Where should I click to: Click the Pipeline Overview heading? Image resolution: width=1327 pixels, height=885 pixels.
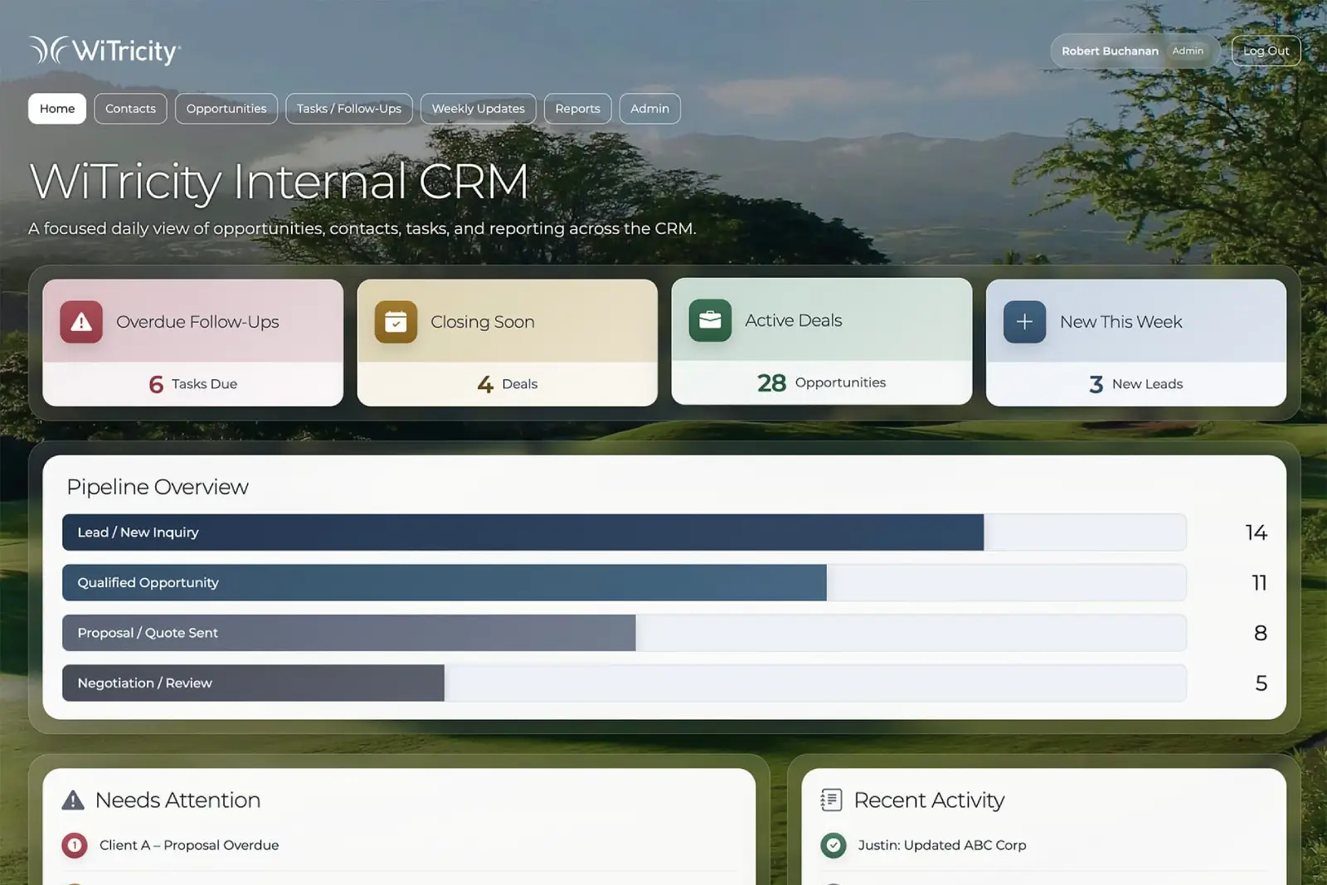158,487
